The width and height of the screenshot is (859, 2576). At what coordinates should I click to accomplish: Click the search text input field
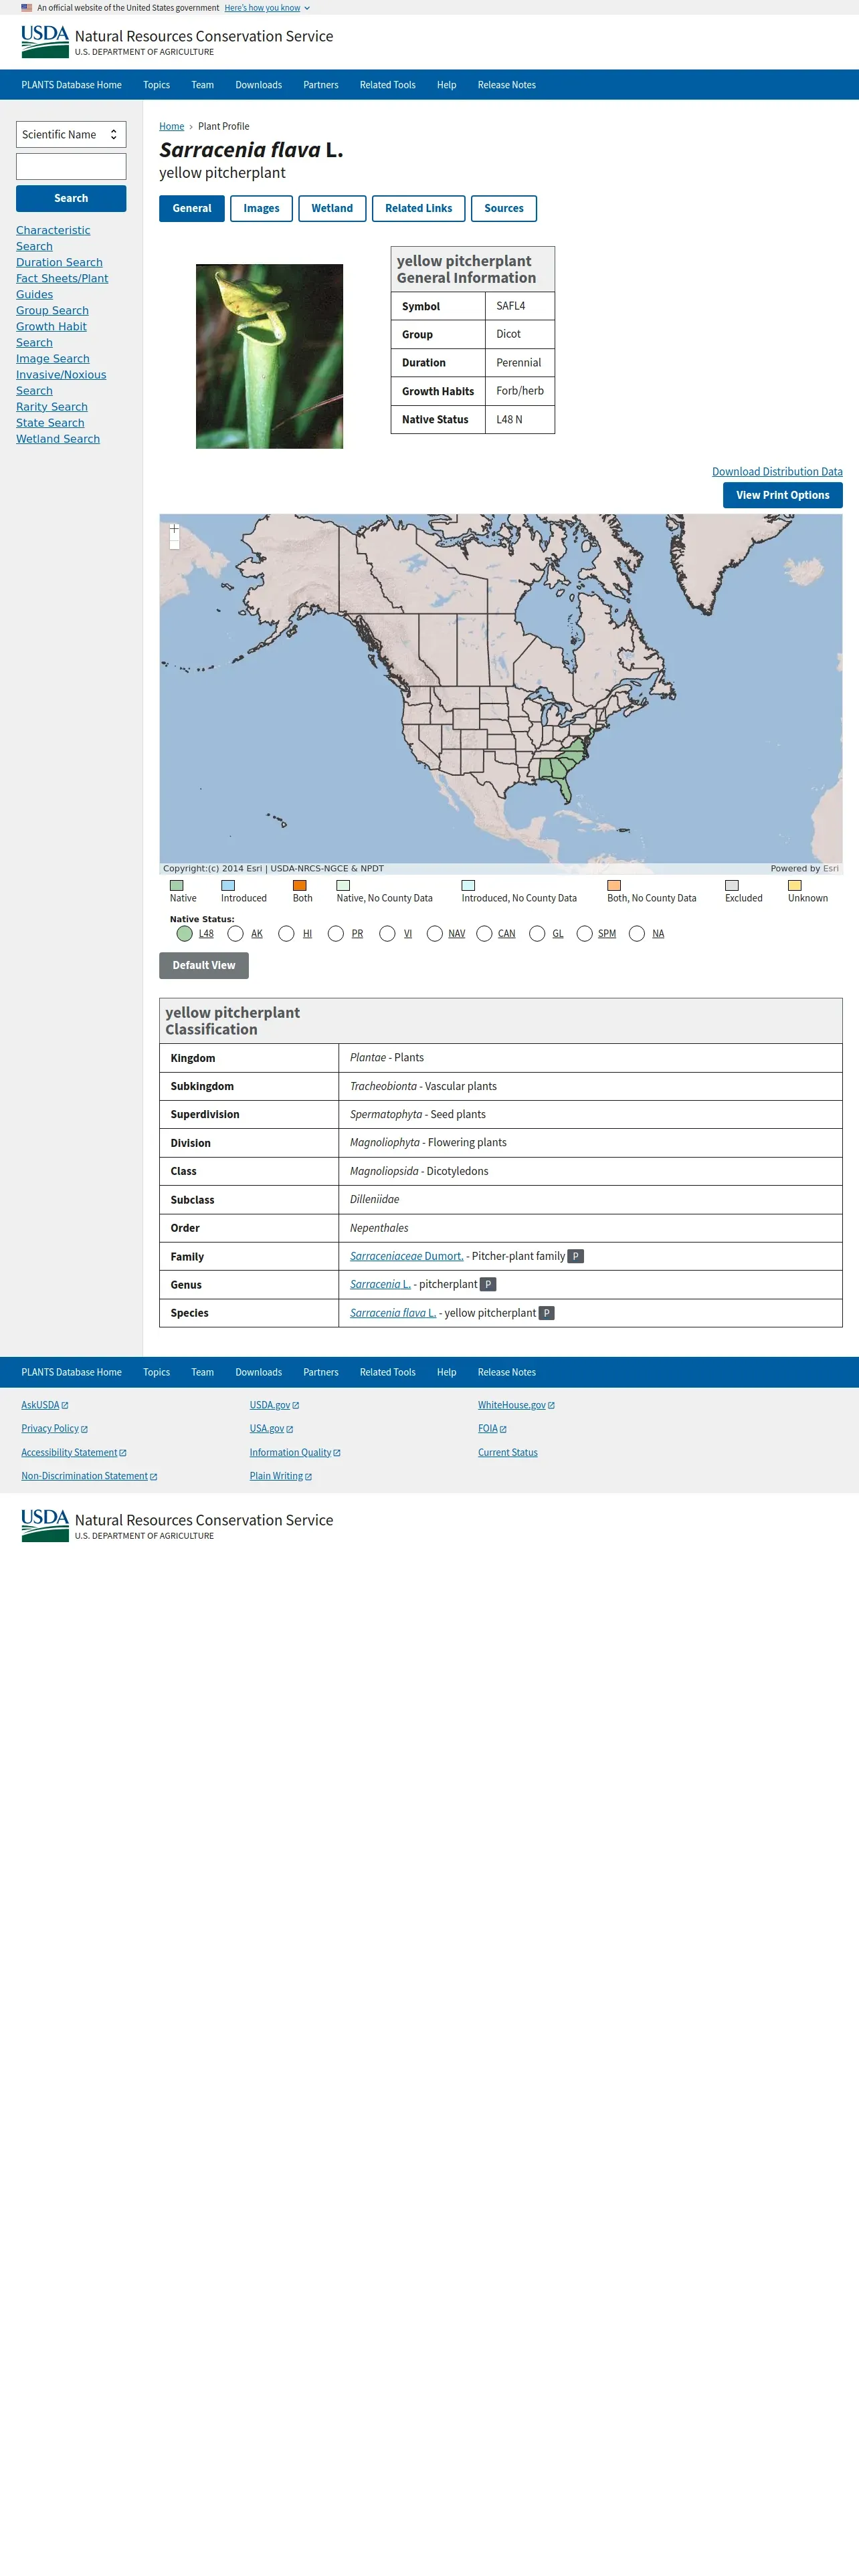coord(71,166)
